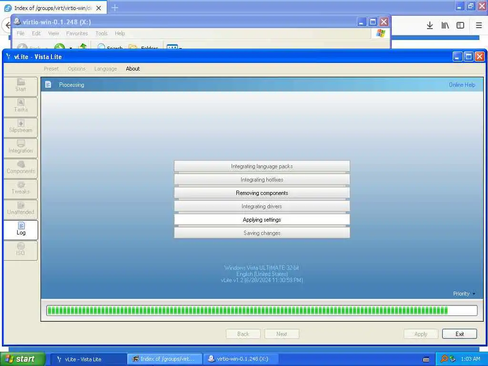Open the Tasks page in vLite sidebar
The width and height of the screenshot is (488, 366).
click(x=20, y=106)
